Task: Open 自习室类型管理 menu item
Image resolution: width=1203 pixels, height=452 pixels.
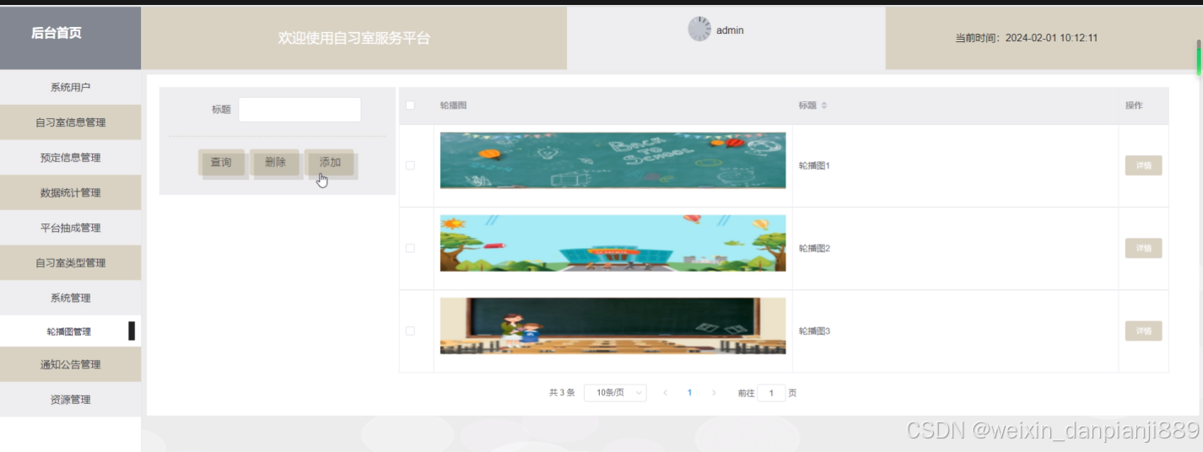Action: [70, 263]
